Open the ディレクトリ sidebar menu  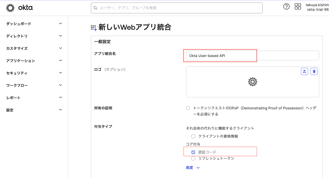click(x=34, y=36)
